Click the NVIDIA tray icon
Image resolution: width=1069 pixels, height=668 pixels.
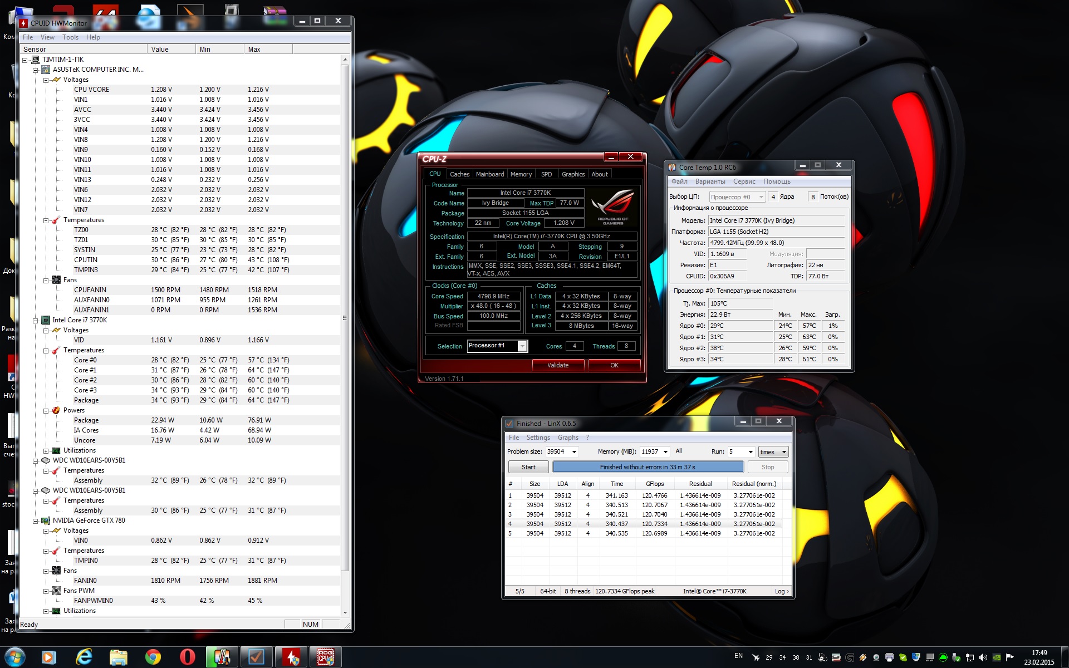[x=997, y=657]
